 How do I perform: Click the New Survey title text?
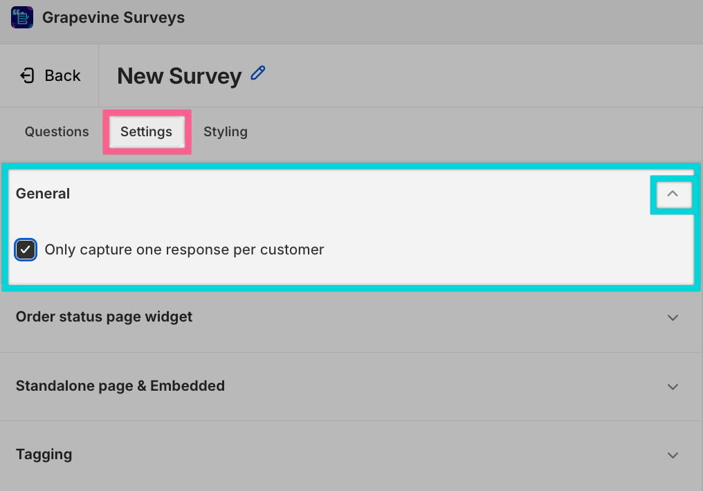[x=179, y=75]
